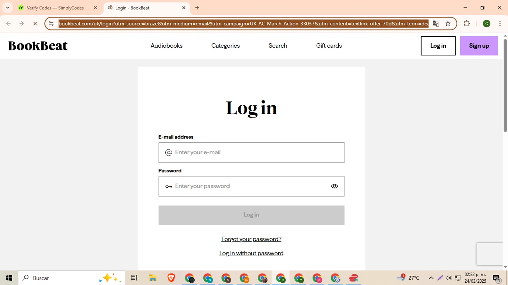
Task: Click the address bar URL
Action: (243, 24)
